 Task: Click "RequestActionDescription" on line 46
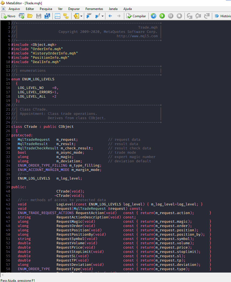(x=82, y=217)
